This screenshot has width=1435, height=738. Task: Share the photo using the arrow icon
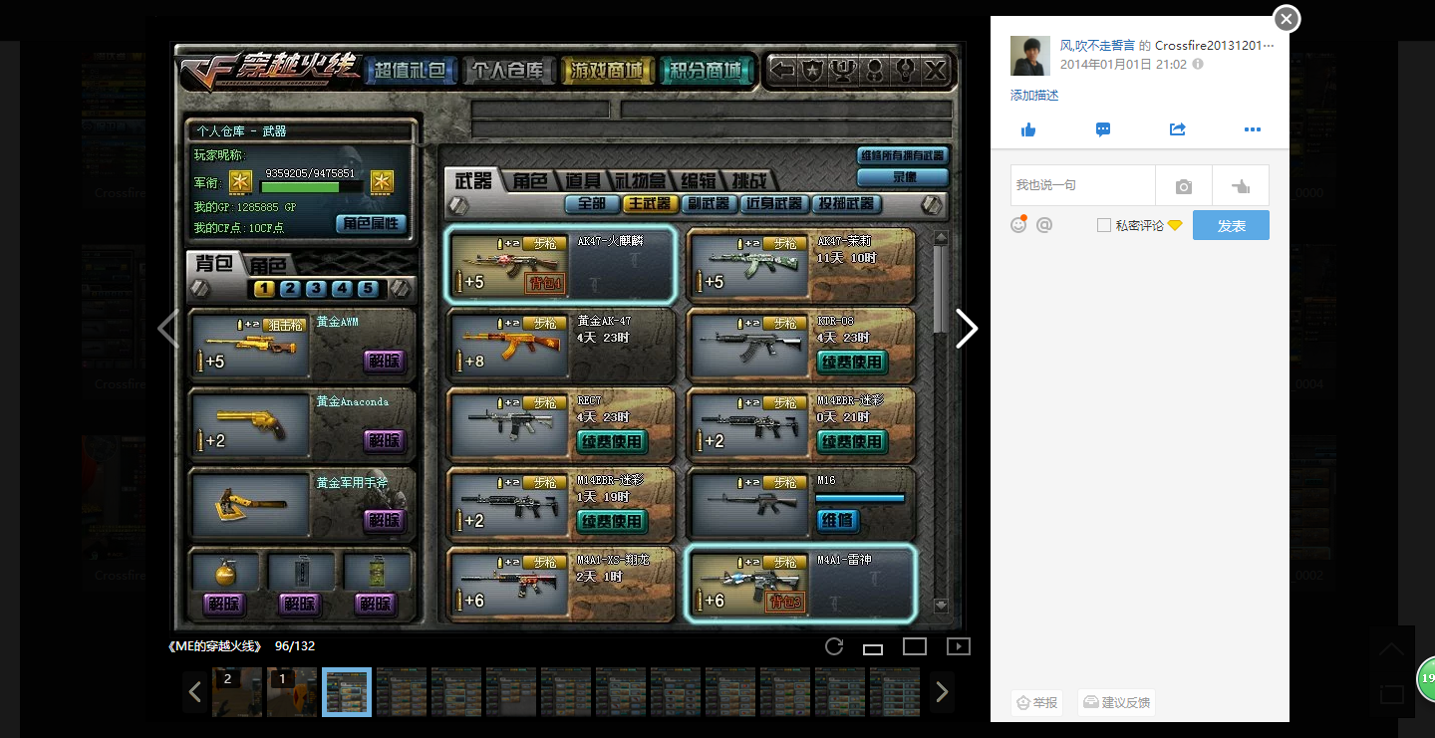pos(1177,130)
